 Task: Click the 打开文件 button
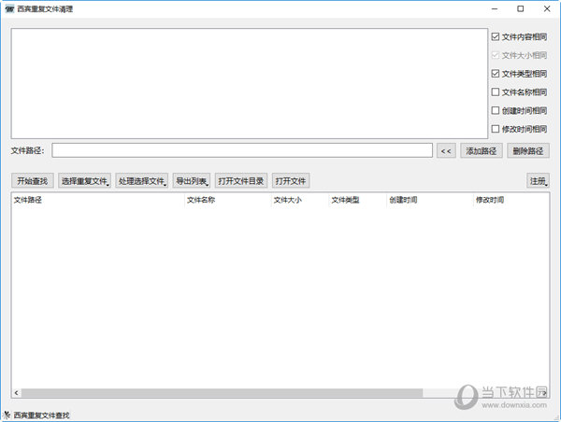tap(291, 181)
